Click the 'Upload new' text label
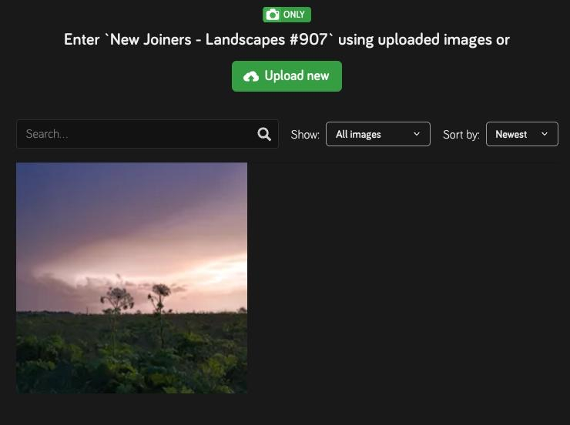570x425 pixels. [297, 76]
